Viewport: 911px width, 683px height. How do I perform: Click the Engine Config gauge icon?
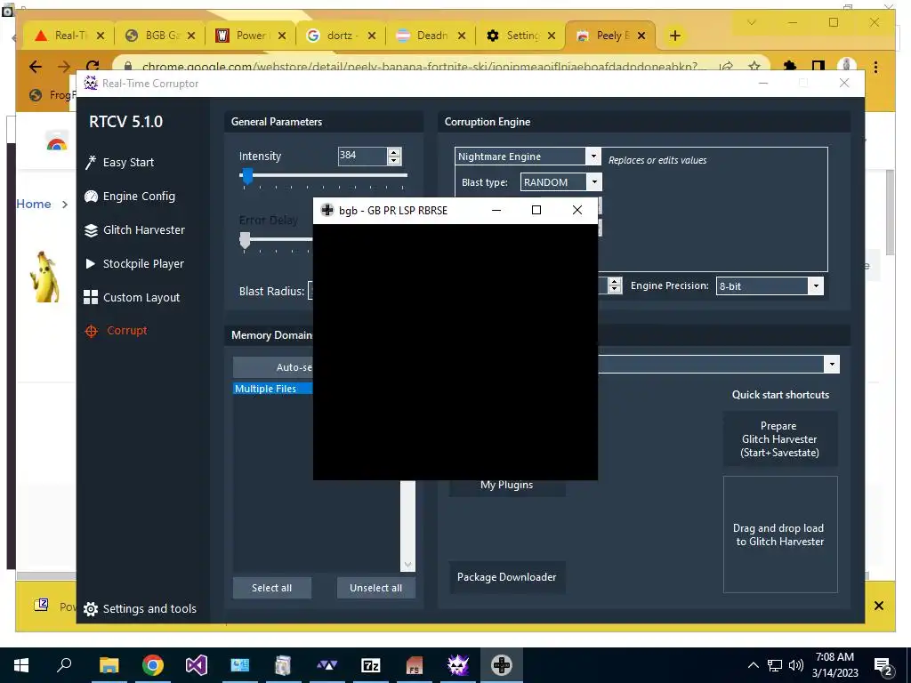click(x=91, y=197)
